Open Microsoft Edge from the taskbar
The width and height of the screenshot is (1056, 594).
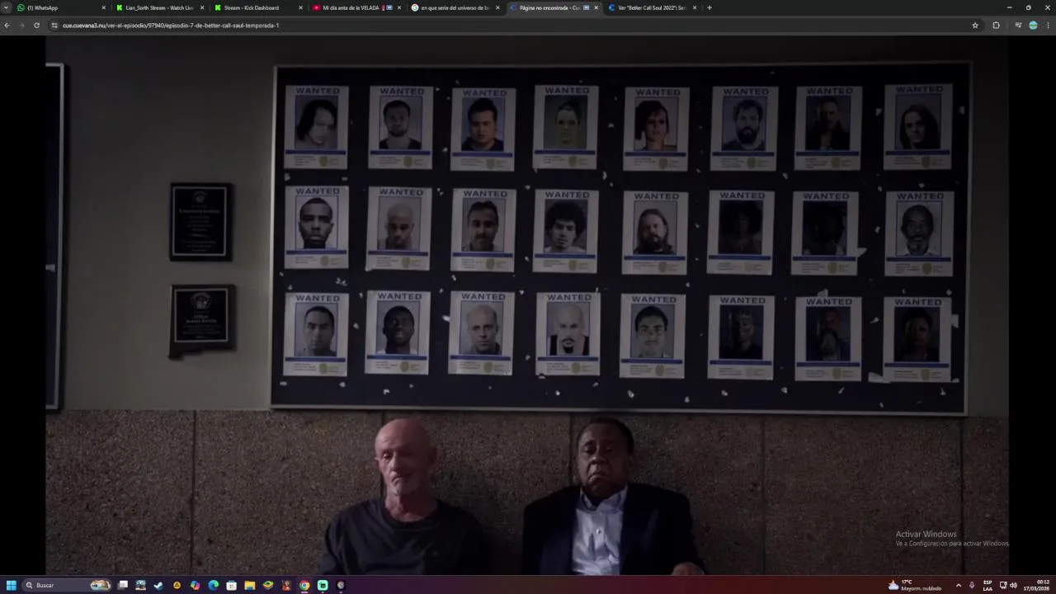213,585
